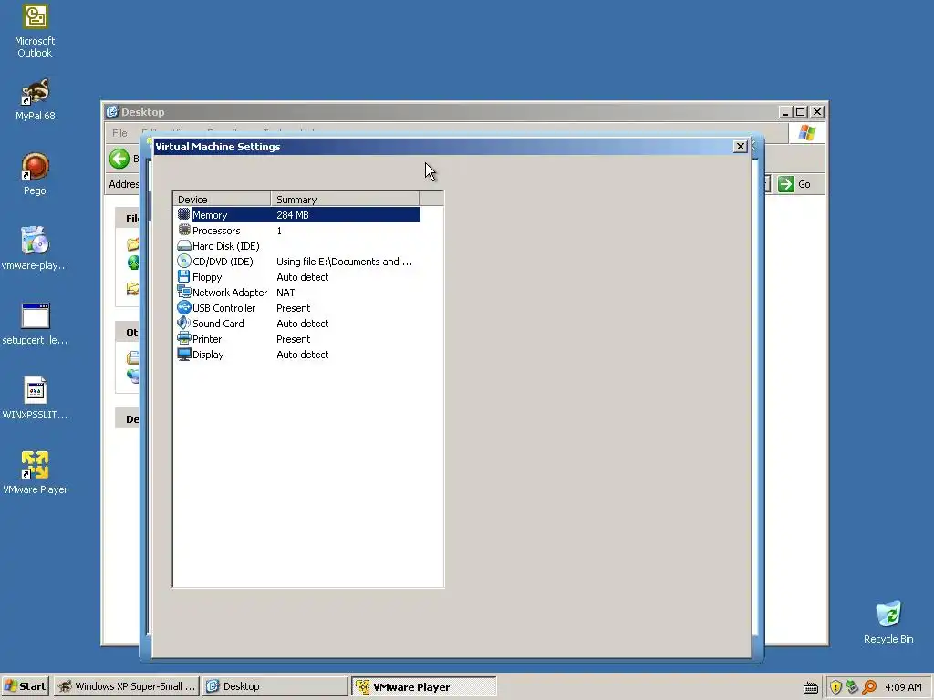
Task: Click the Go arrow button in Desktop window
Action: tap(786, 184)
